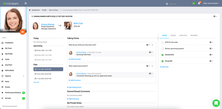Click View all meetings link
Screen dimensions: 222x109
click(36, 82)
